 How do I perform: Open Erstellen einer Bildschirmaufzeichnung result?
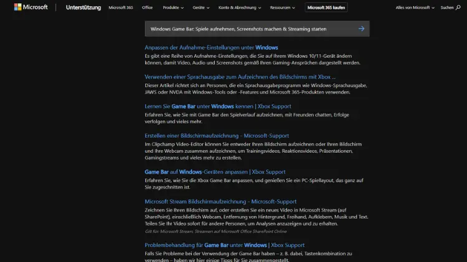tap(217, 136)
